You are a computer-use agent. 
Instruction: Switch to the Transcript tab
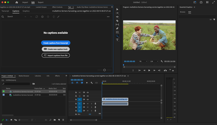[5, 11]
